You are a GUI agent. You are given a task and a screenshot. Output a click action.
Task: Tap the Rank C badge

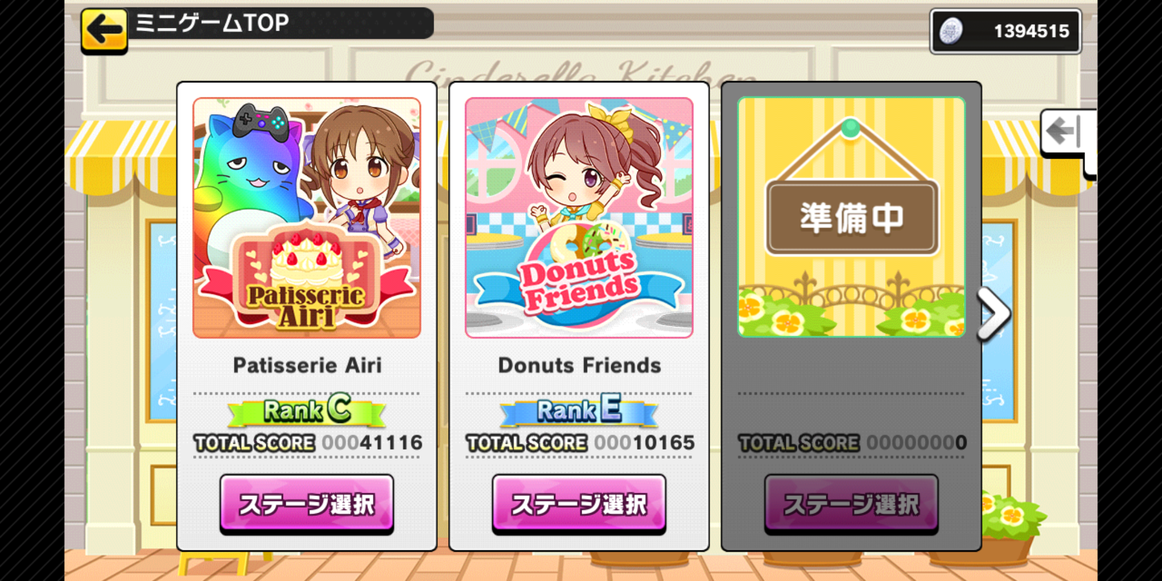(x=307, y=410)
